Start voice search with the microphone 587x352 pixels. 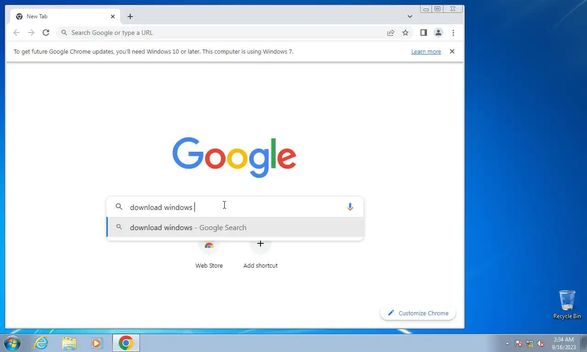tap(350, 207)
